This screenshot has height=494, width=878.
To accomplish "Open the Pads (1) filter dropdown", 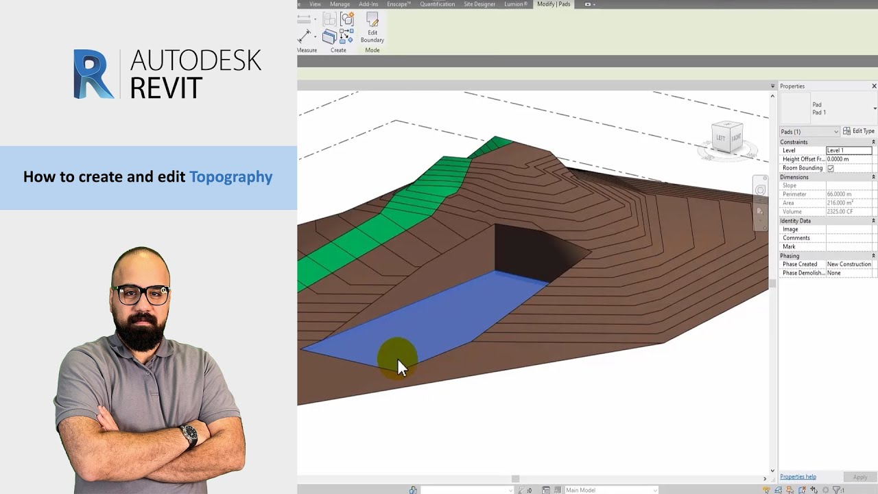I will pos(810,132).
